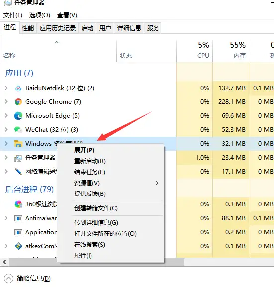Click the 应用 (7) group heading
The height and width of the screenshot is (288, 274).
19,73
